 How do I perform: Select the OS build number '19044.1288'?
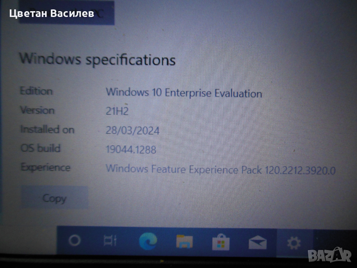coord(131,150)
